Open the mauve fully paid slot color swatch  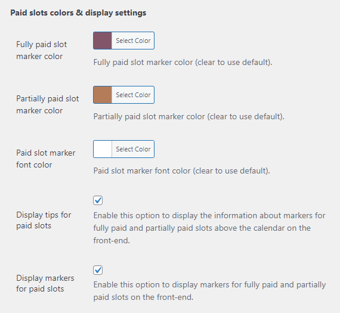coord(103,41)
